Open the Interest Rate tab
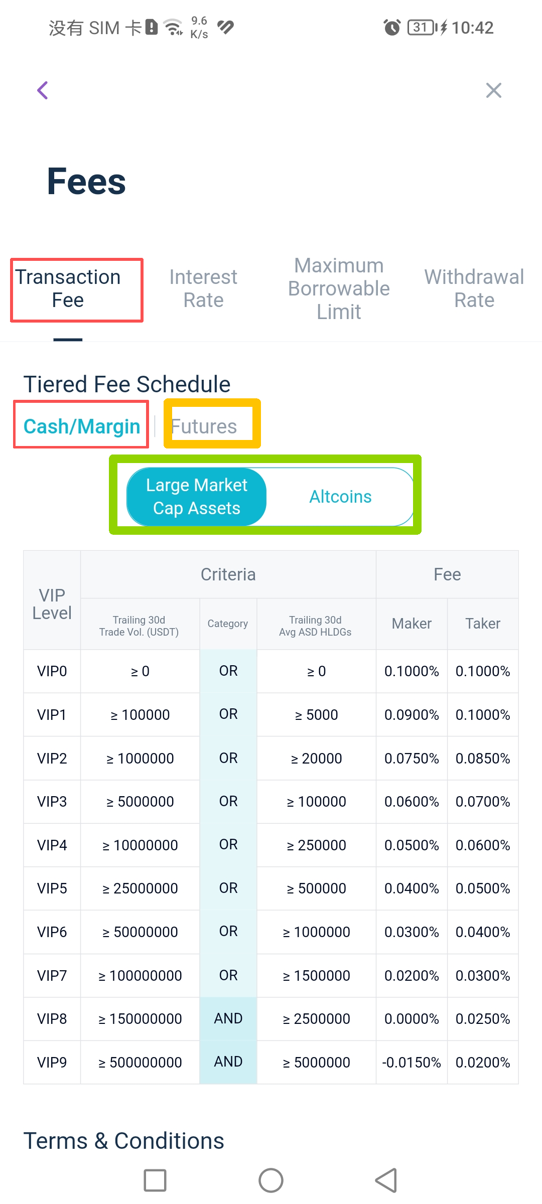This screenshot has height=1204, width=542. pos(203,289)
